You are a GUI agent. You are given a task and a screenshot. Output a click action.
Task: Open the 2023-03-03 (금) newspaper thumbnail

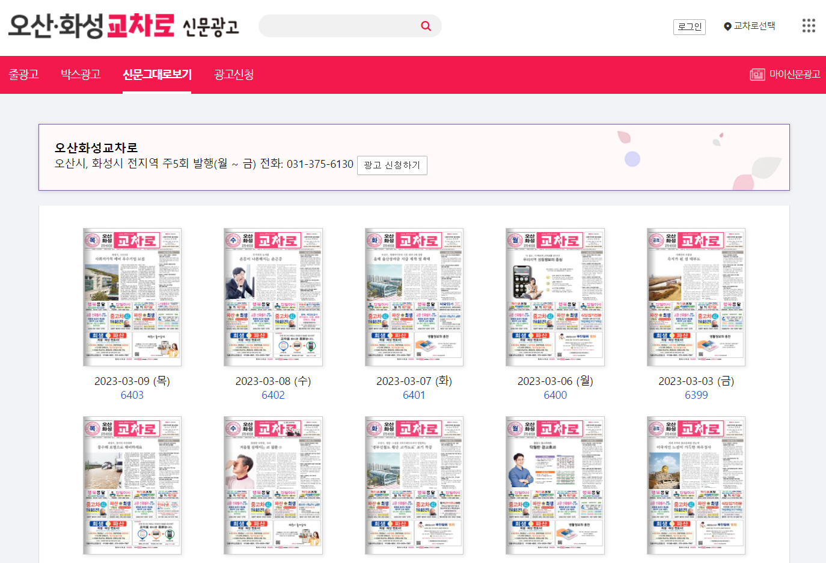point(696,297)
